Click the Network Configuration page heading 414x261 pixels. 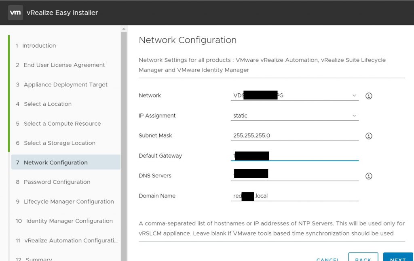click(188, 40)
